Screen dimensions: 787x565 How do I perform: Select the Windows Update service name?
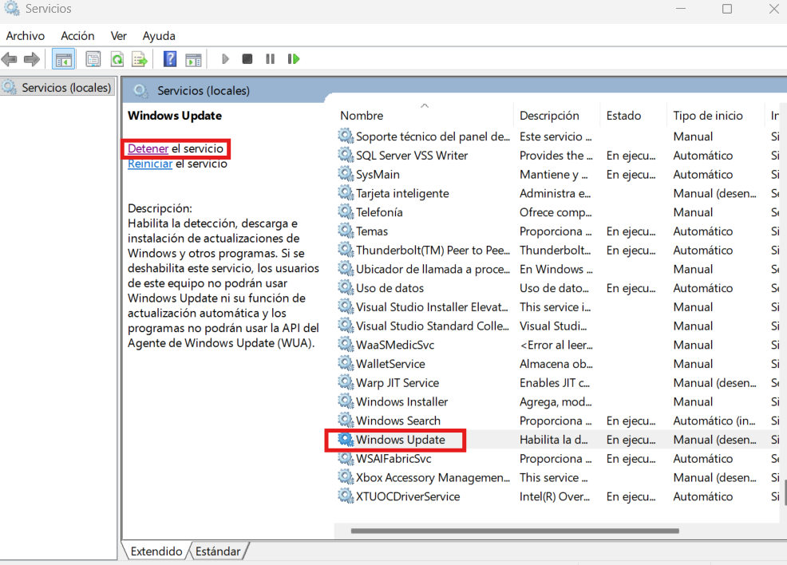401,440
